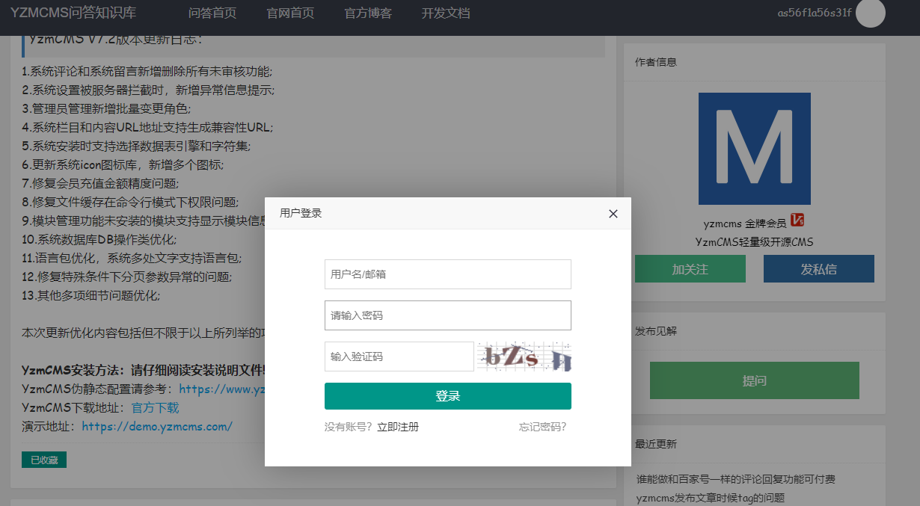Open the user avatar in the top bar
This screenshot has height=506, width=920.
click(x=871, y=13)
